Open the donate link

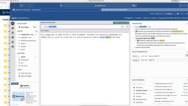coord(137,18)
